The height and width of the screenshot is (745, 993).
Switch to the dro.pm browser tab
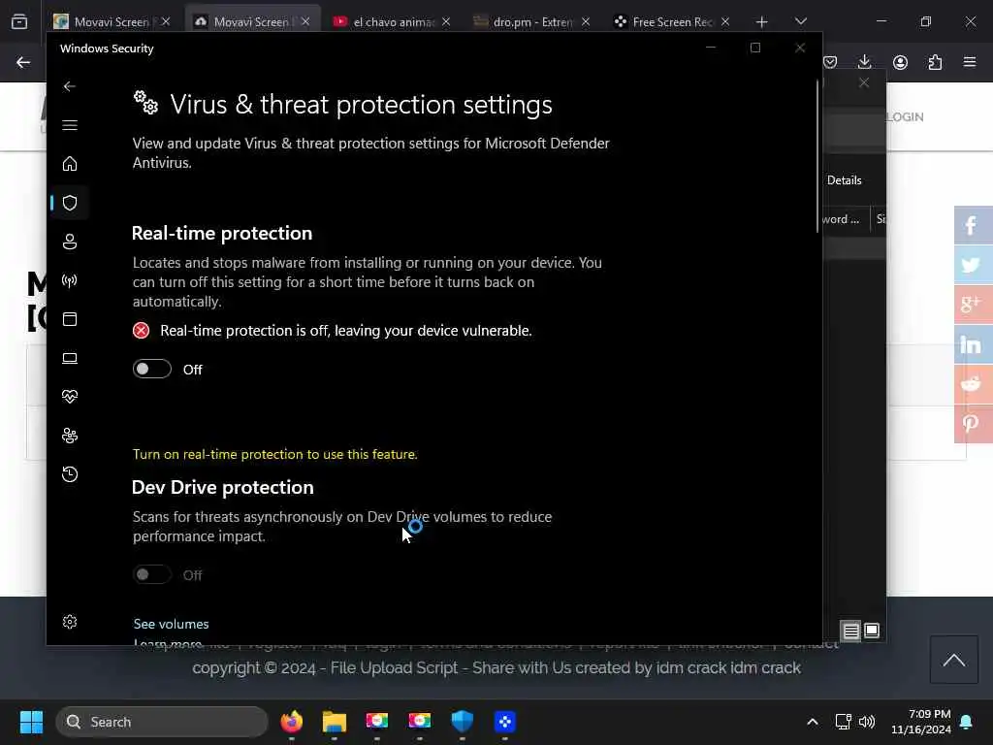tap(530, 21)
